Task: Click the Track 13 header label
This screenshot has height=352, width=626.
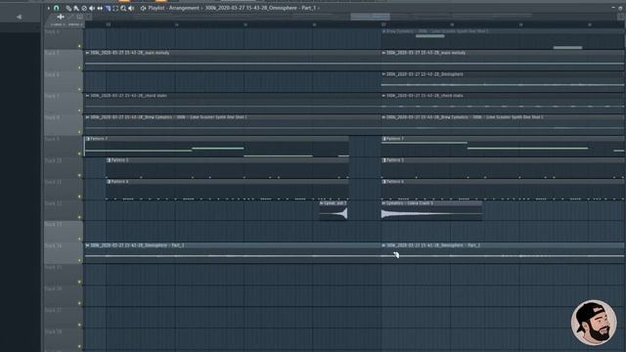Action: click(53, 225)
